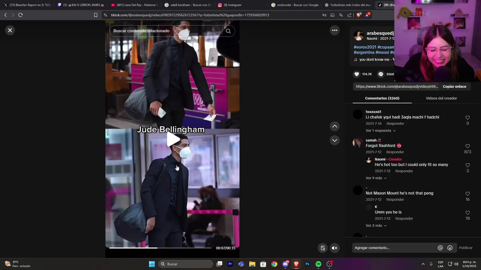Like the video with heart icon
The image size is (481, 270).
point(357,74)
